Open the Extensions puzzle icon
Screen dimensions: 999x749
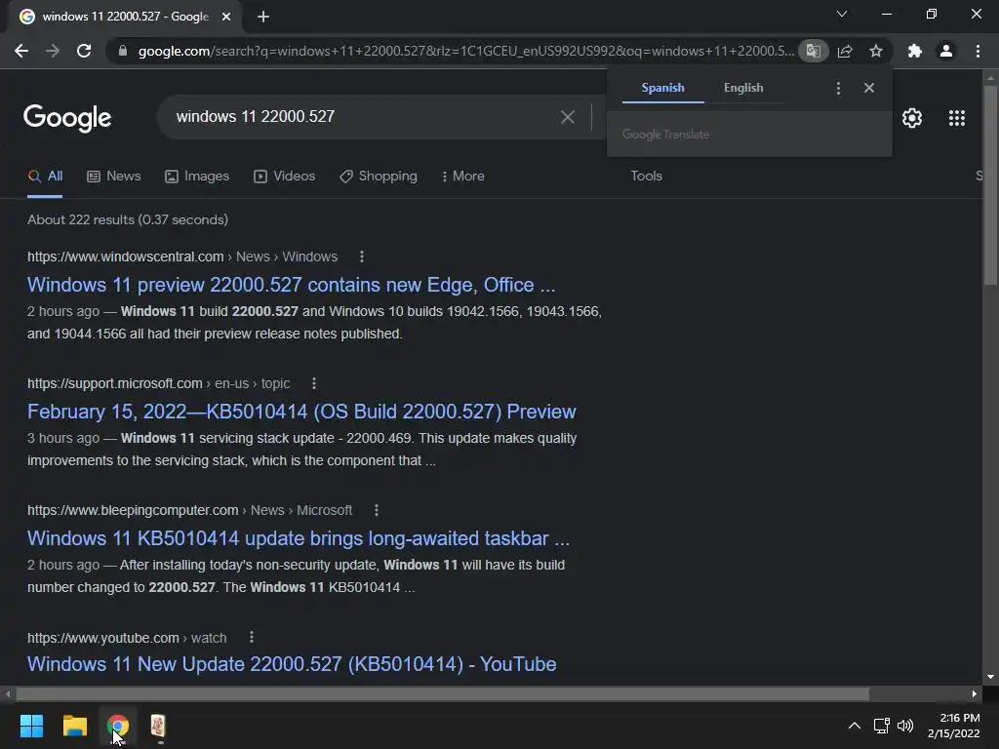(914, 51)
